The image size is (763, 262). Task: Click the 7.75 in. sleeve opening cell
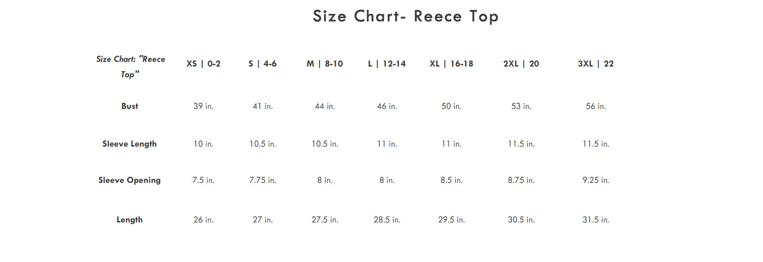click(x=262, y=180)
